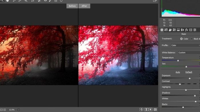The image size is (200, 112).
Task: Open the White Balance dropdown showing Custom
Action: (189, 53)
